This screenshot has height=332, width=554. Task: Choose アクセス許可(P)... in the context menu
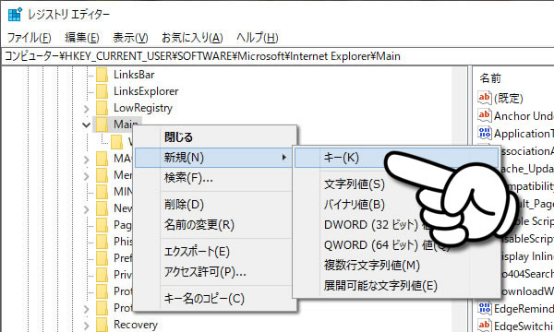[213, 272]
